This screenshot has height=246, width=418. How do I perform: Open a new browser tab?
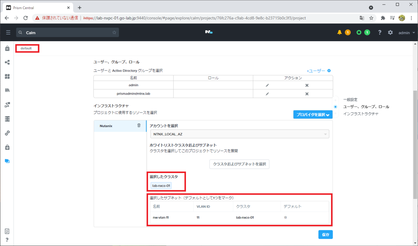[79, 7]
